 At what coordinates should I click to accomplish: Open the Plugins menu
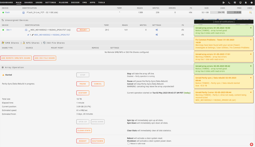click(63, 3)
